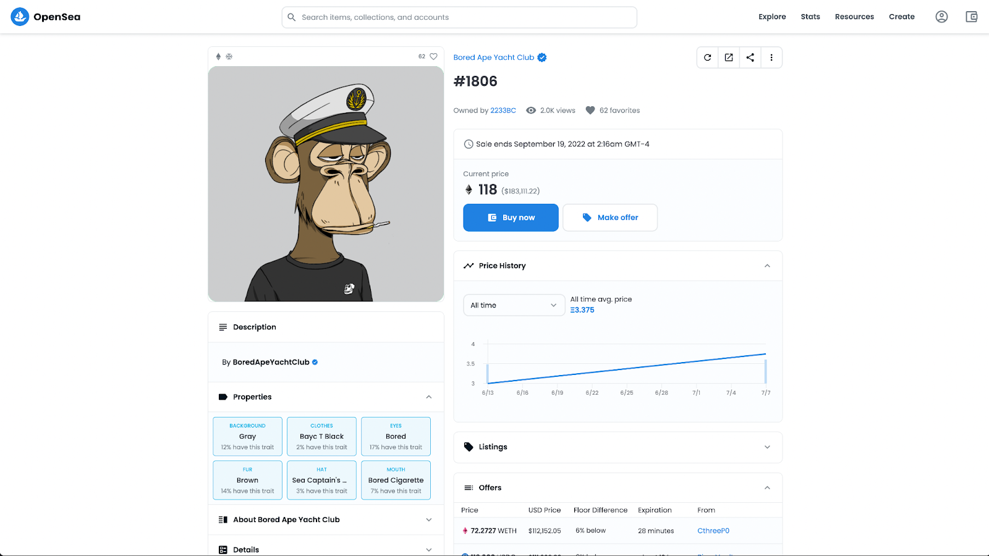Click the 6/13 volume bar on chart
The width and height of the screenshot is (989, 556).
(x=487, y=374)
